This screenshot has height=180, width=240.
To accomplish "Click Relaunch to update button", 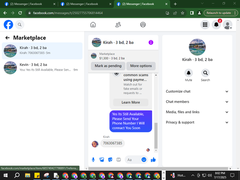I will click(219, 13).
